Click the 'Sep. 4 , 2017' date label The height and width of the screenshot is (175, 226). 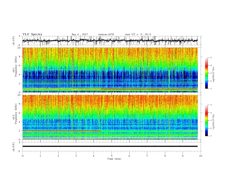coord(80,34)
